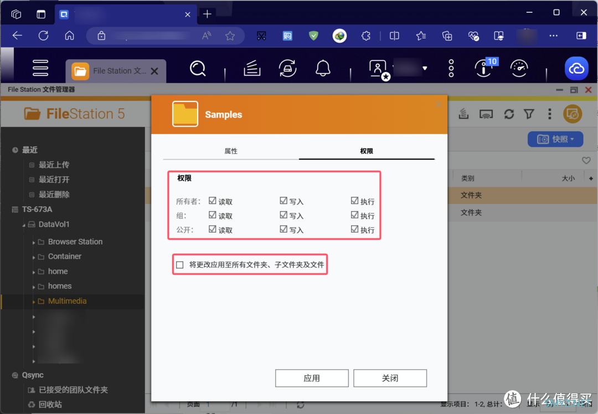This screenshot has width=598, height=414.
Task: Click the File Station network media player icon
Action: click(486, 114)
